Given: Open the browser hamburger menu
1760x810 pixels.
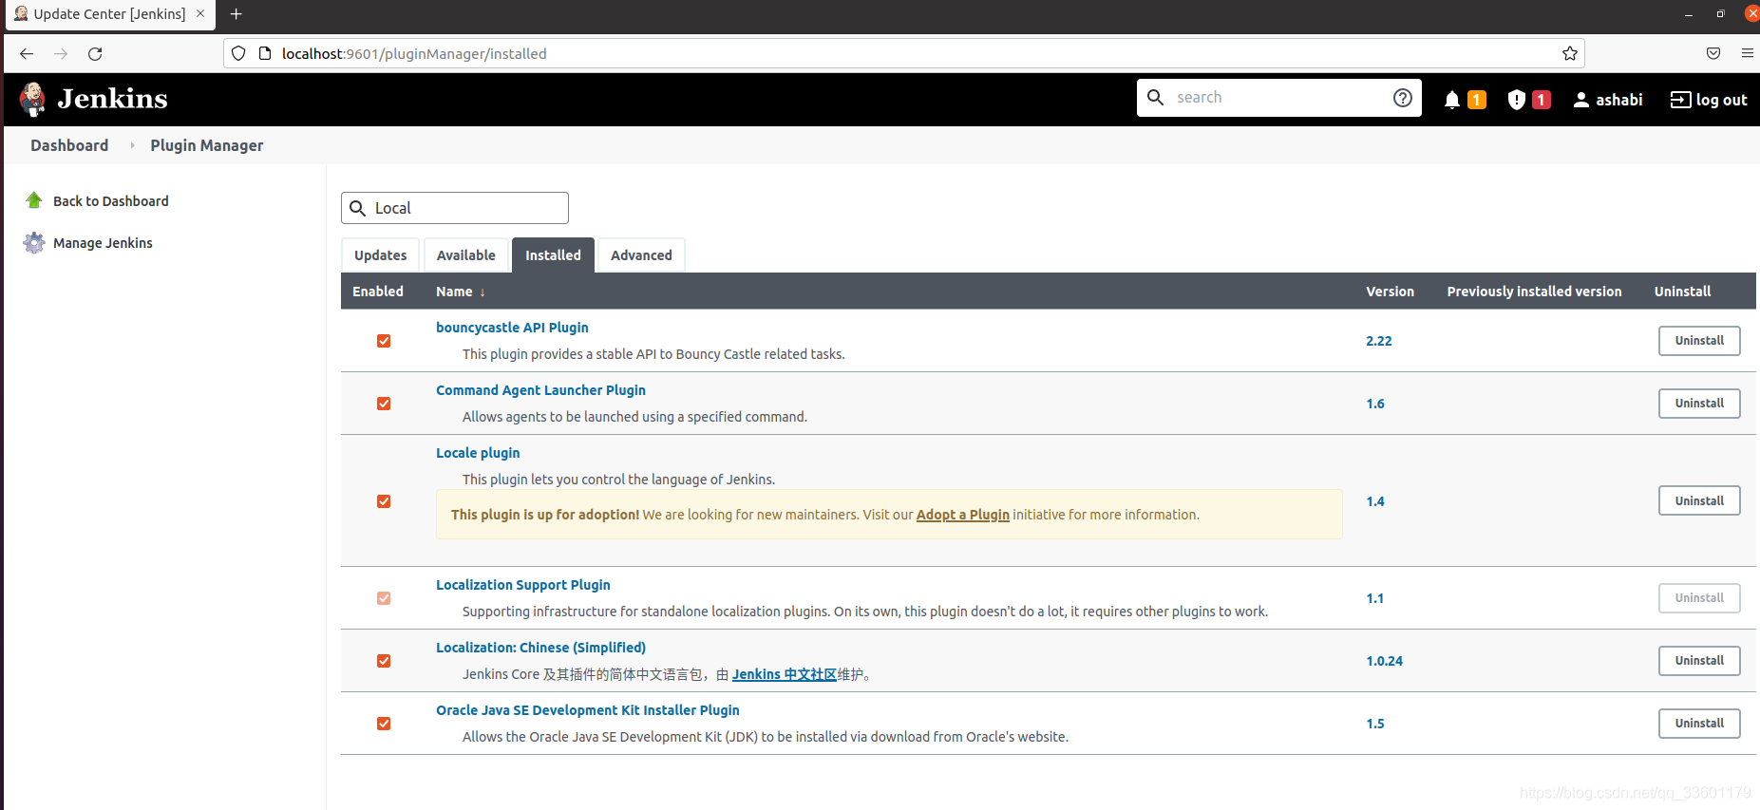Looking at the screenshot, I should pos(1748,53).
